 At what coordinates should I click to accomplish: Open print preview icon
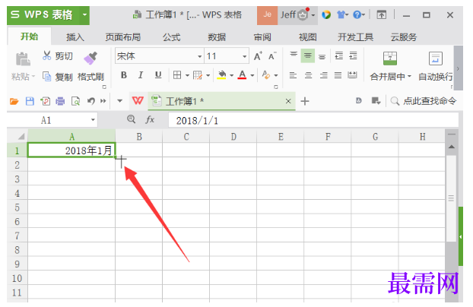tap(75, 101)
